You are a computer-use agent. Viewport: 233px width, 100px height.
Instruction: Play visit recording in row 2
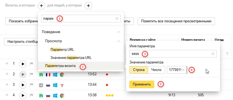click(23, 74)
